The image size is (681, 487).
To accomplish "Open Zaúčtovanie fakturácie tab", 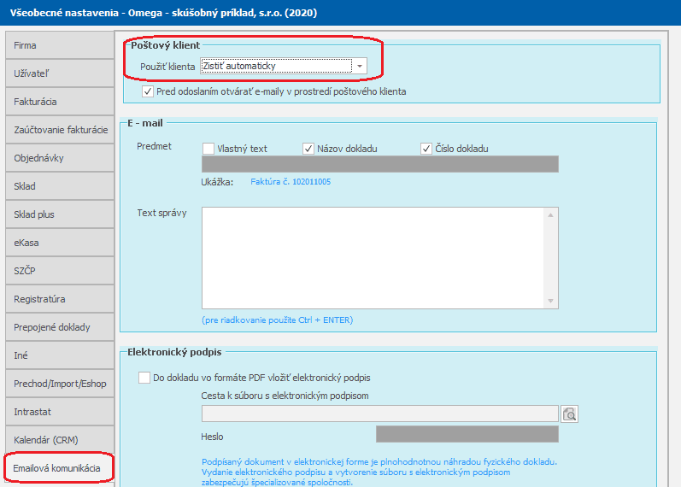I will [58, 130].
